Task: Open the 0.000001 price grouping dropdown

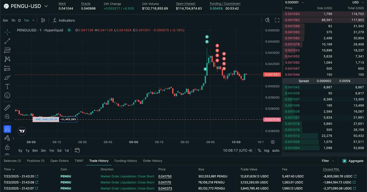Action: point(294,2)
